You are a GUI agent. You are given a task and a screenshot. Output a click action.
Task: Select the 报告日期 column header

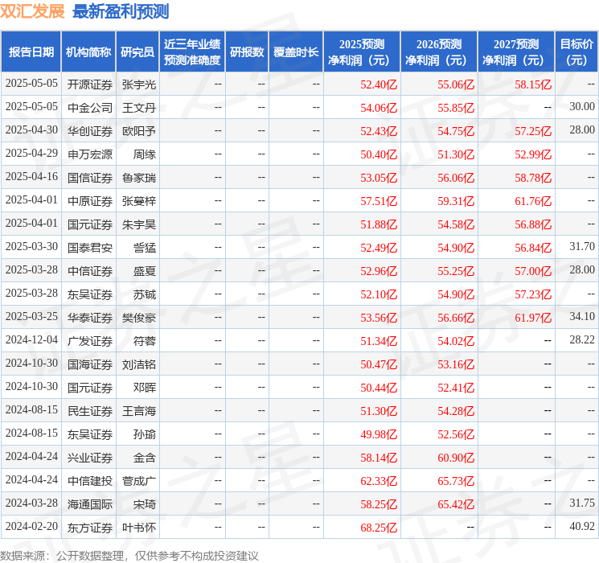click(x=31, y=52)
